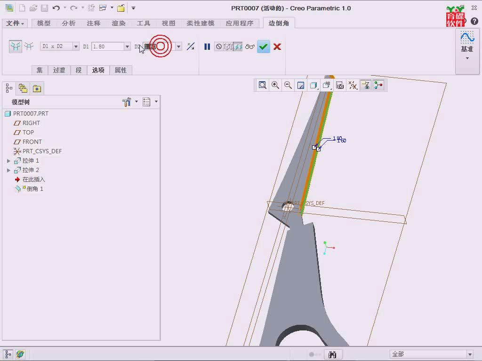
Task: Select the no-preview mode icon
Action: [x=219, y=47]
